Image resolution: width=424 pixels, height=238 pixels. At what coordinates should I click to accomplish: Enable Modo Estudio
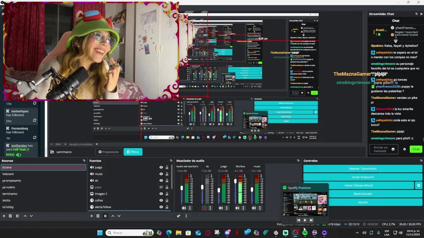point(363,194)
